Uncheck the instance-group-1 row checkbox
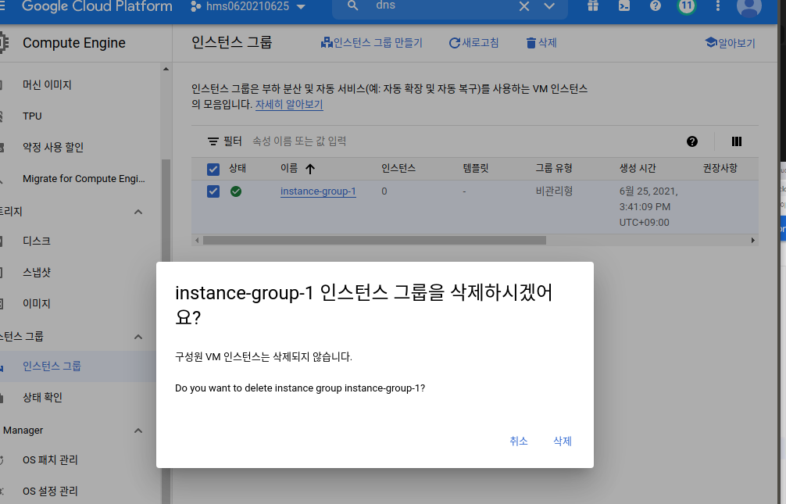786x504 pixels. click(213, 191)
